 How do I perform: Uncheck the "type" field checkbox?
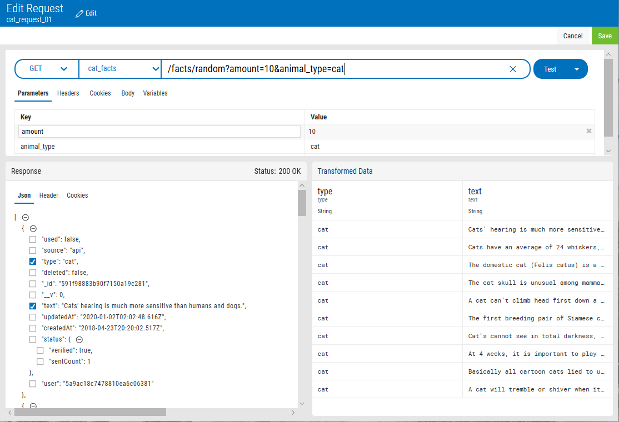[x=33, y=262]
